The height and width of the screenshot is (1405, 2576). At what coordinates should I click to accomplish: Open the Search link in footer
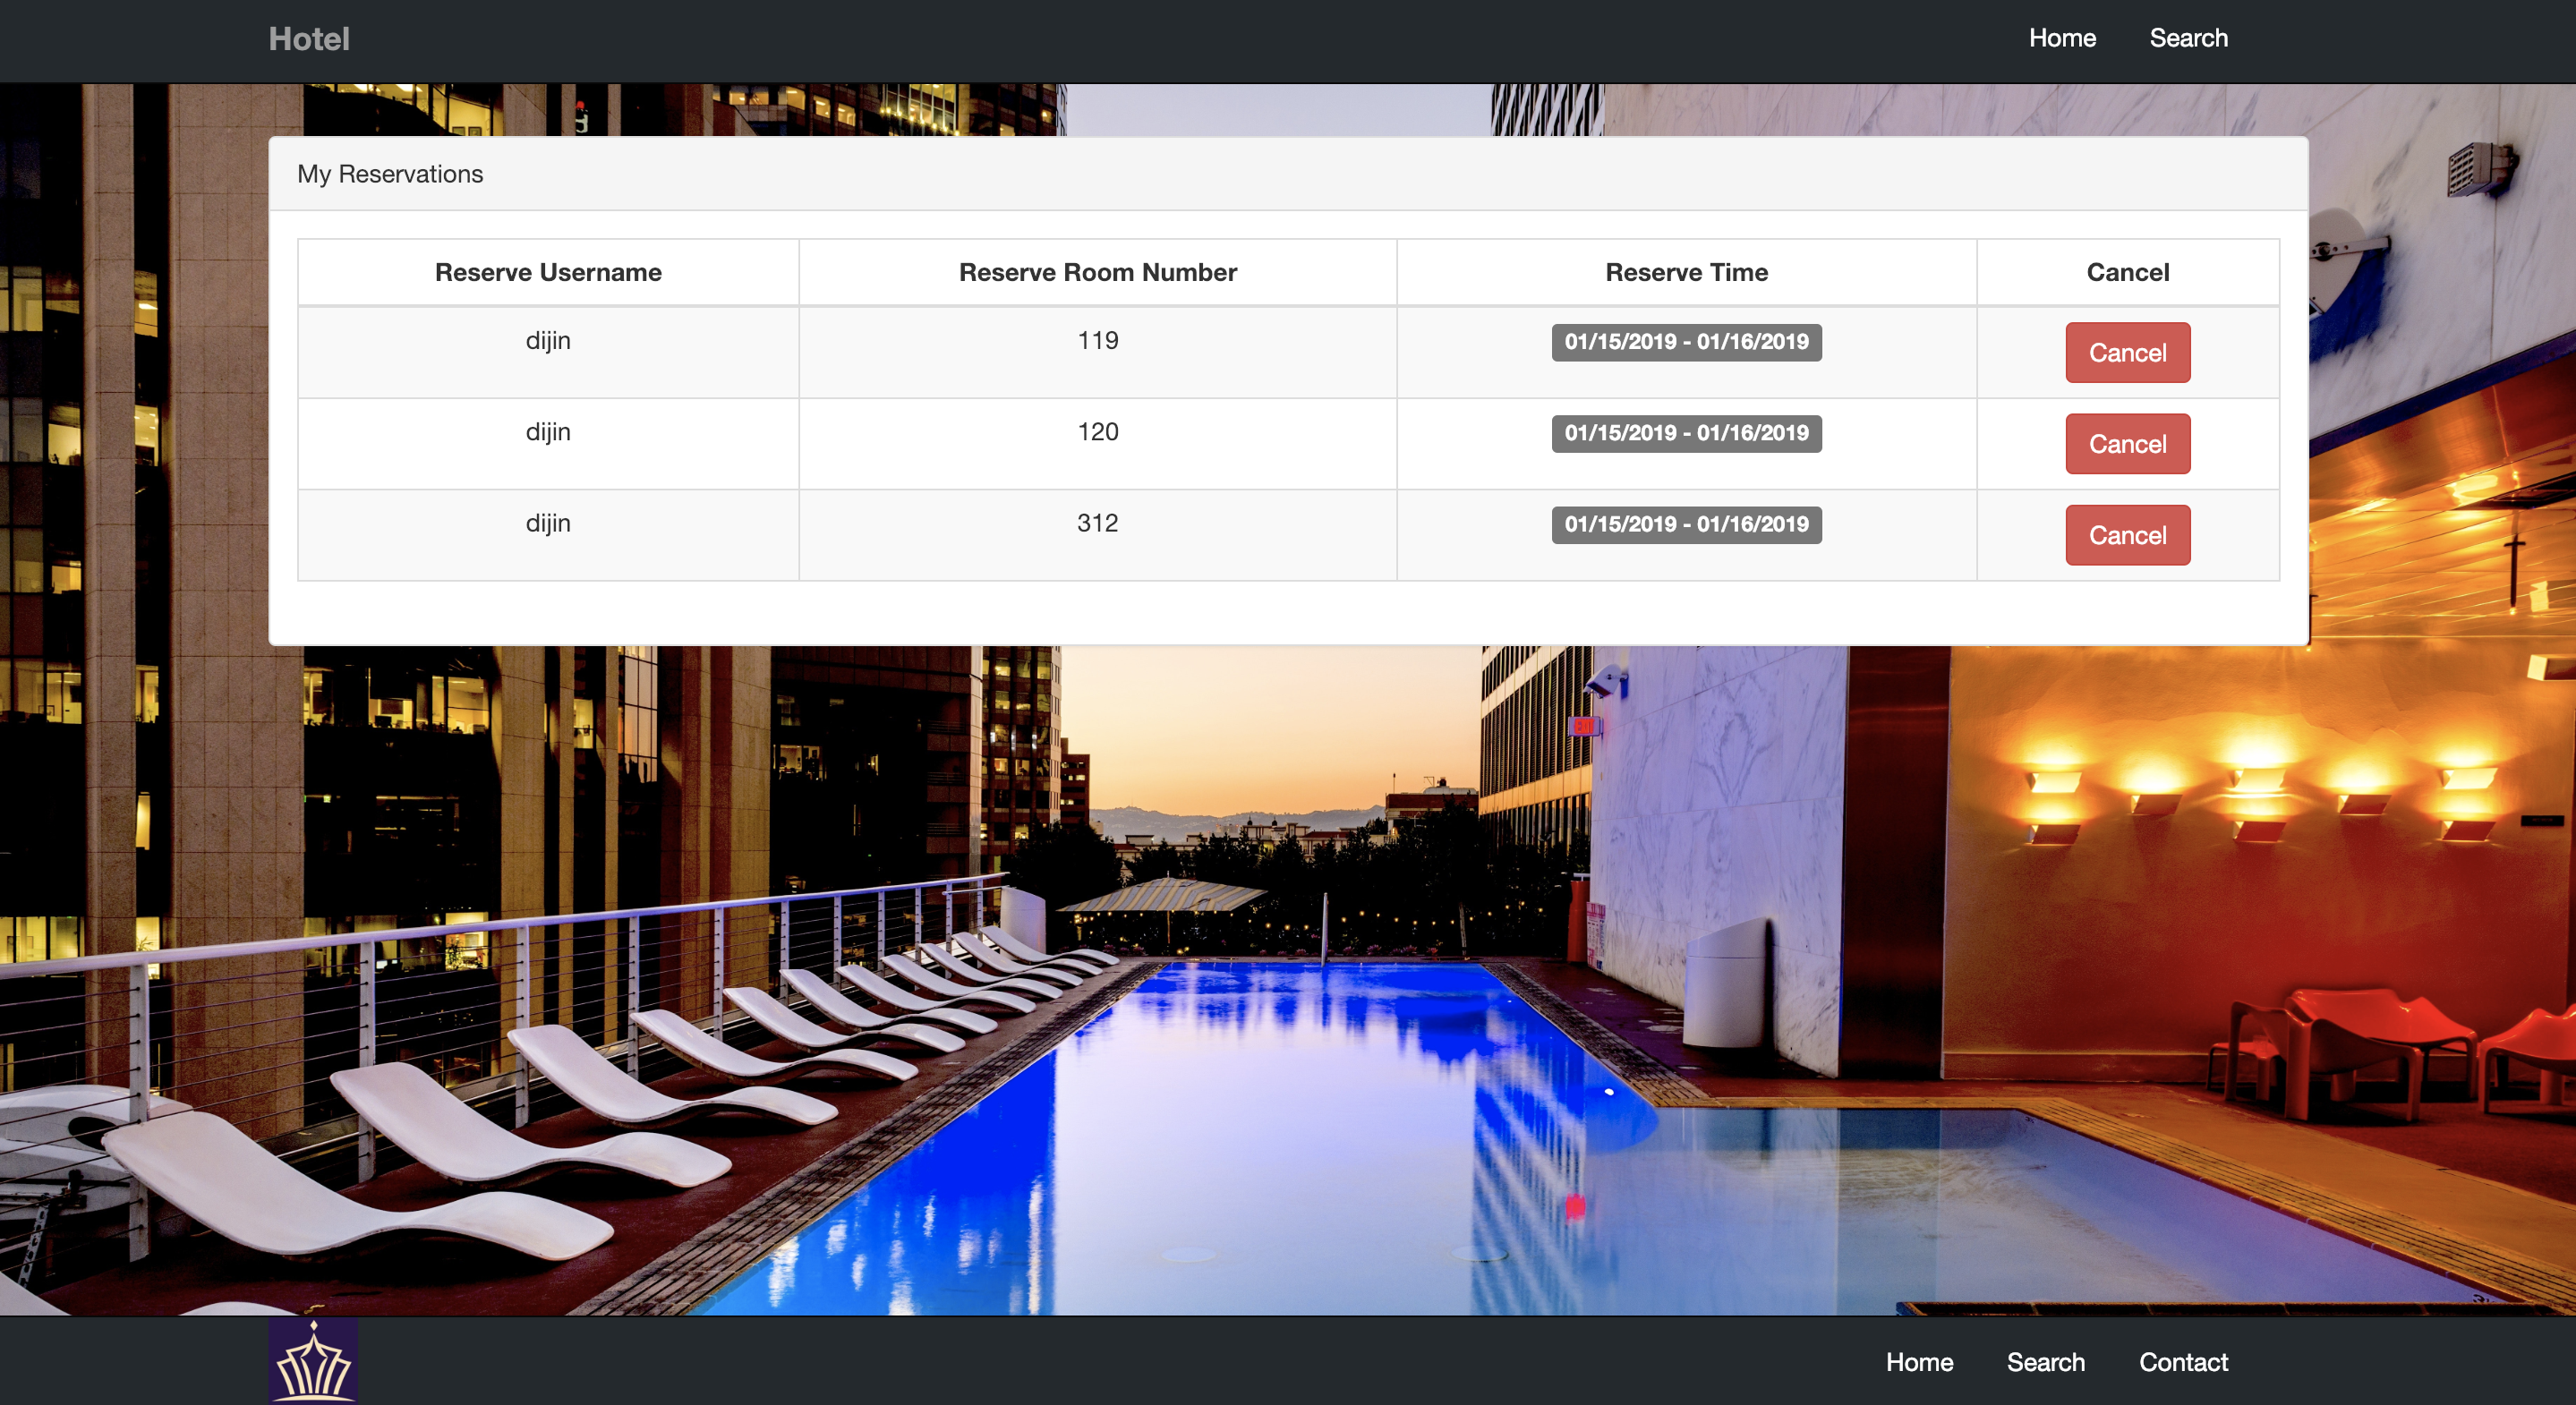tap(2045, 1362)
